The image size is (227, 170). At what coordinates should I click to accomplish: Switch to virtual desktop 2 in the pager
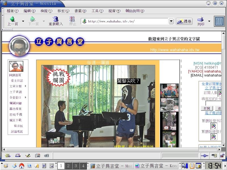click(x=68, y=166)
